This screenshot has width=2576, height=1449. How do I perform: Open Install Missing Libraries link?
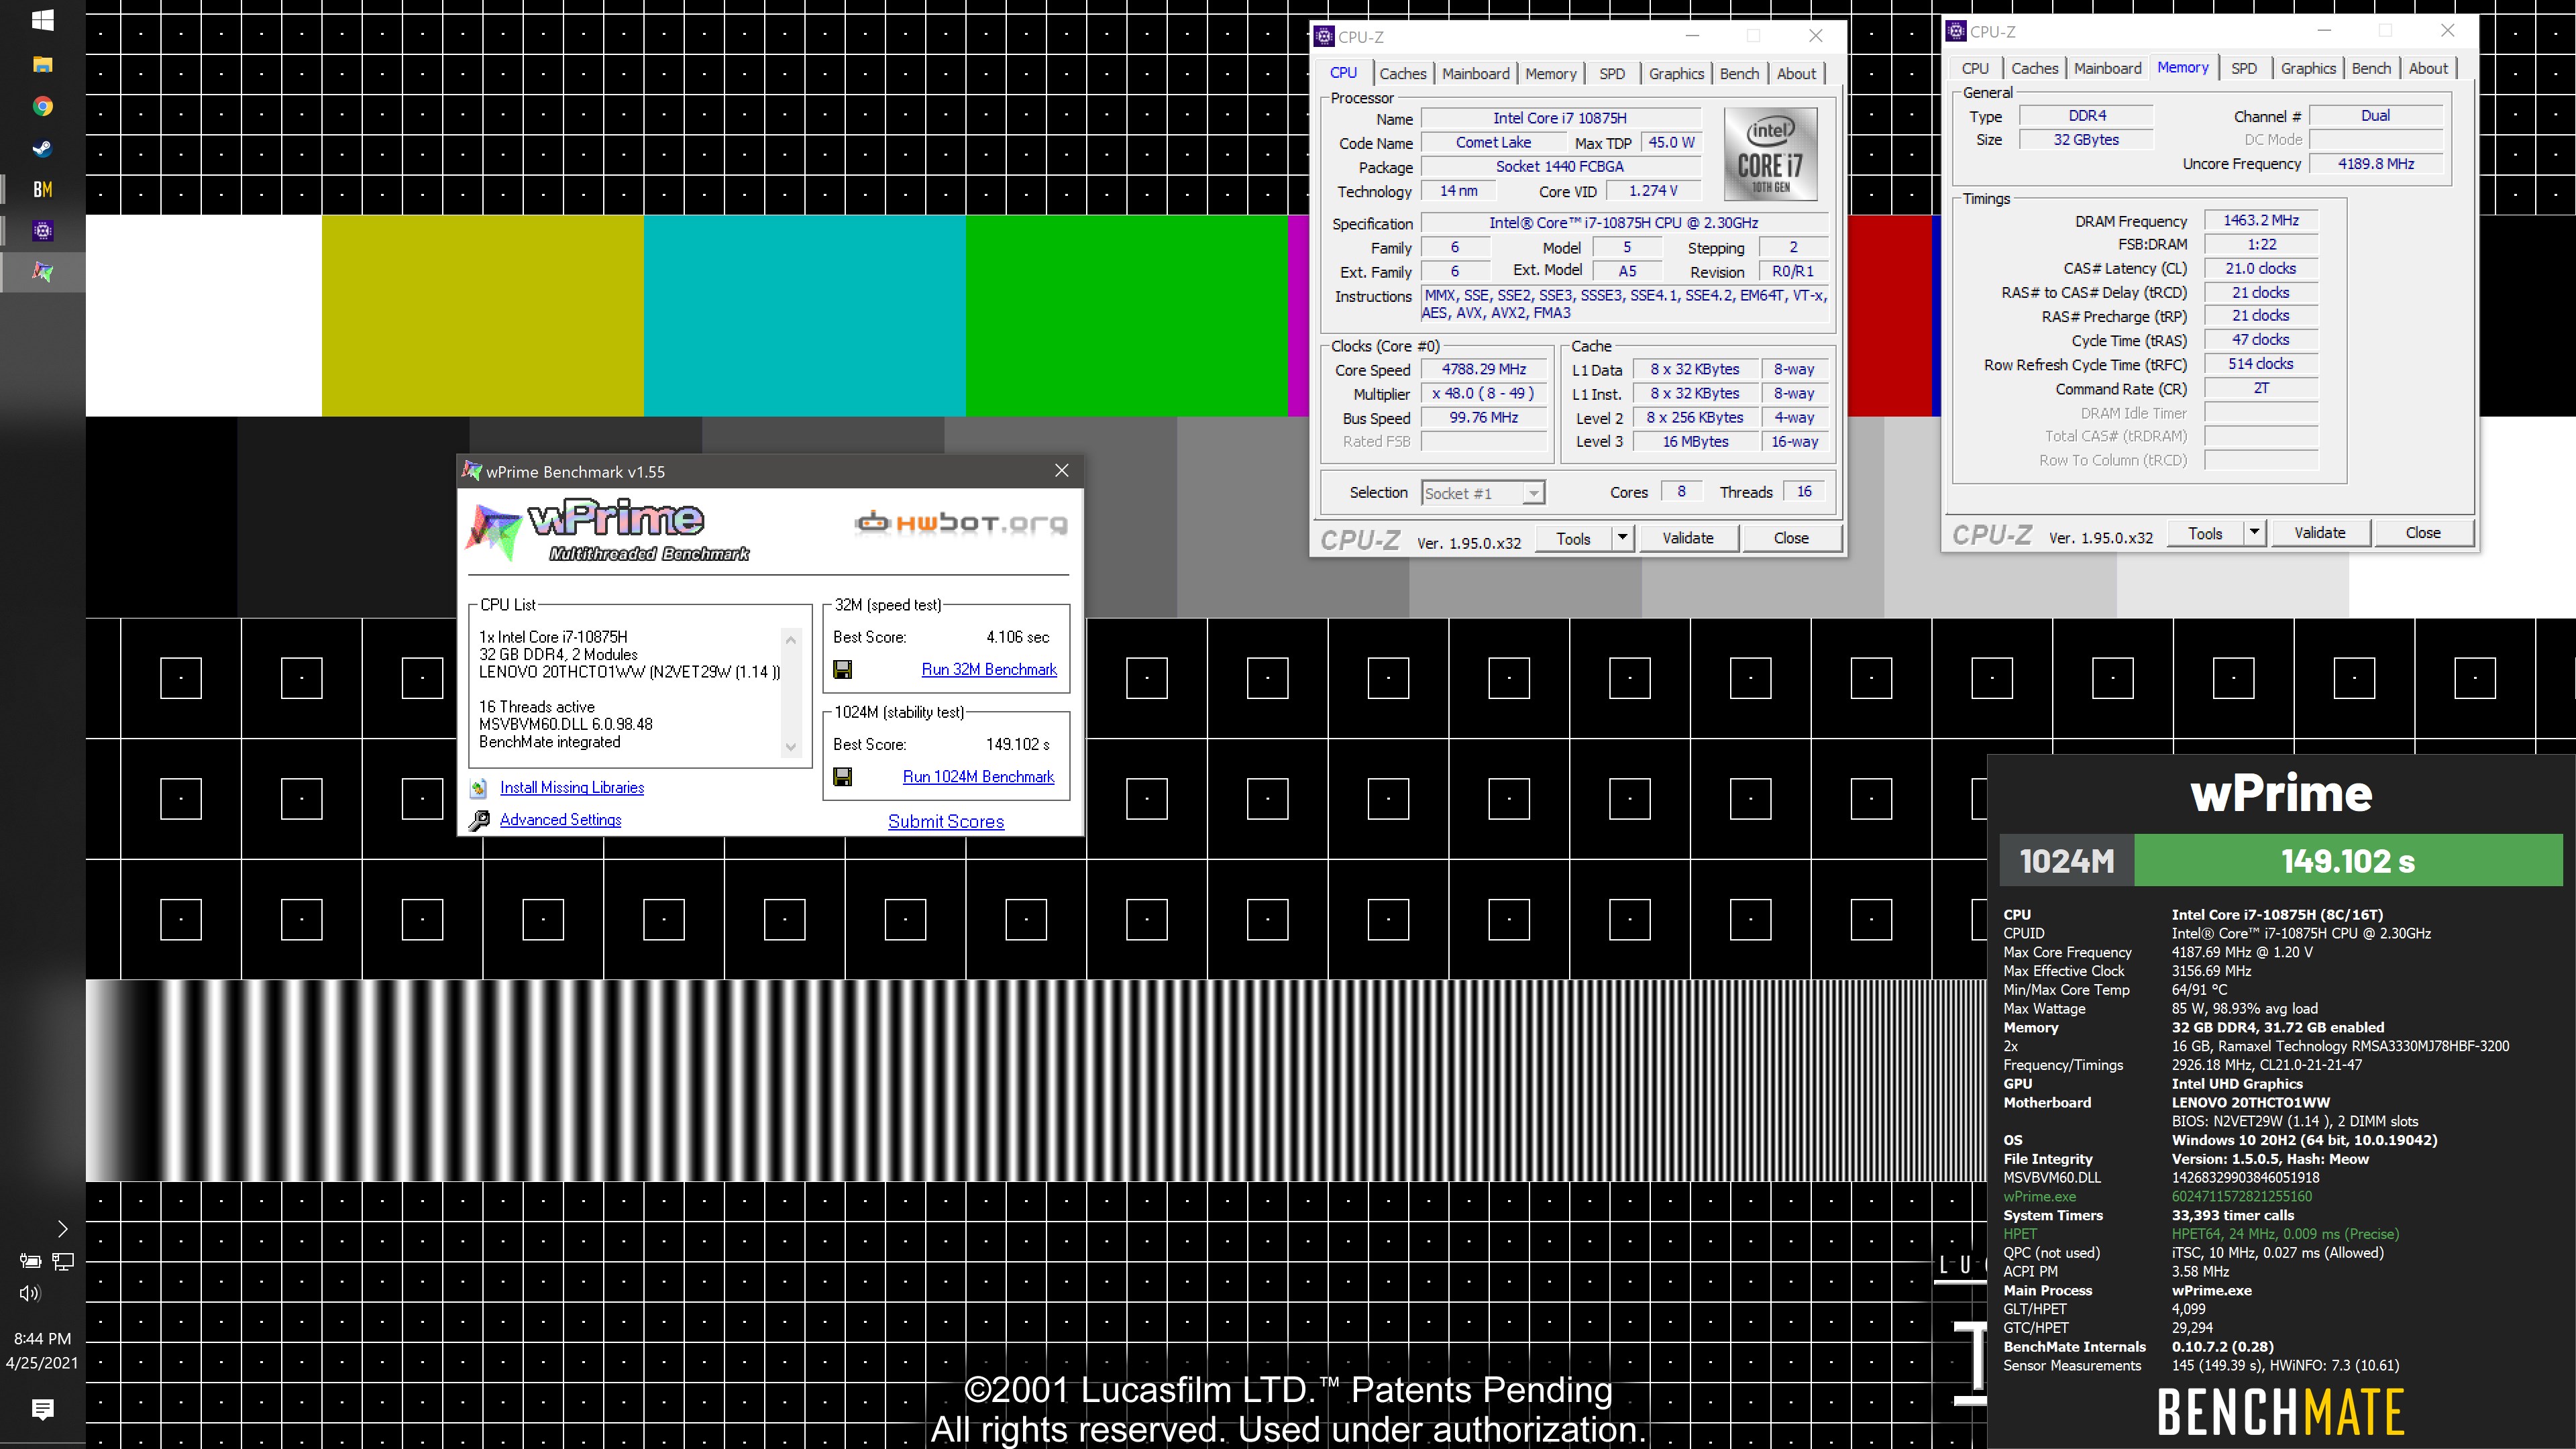572,788
